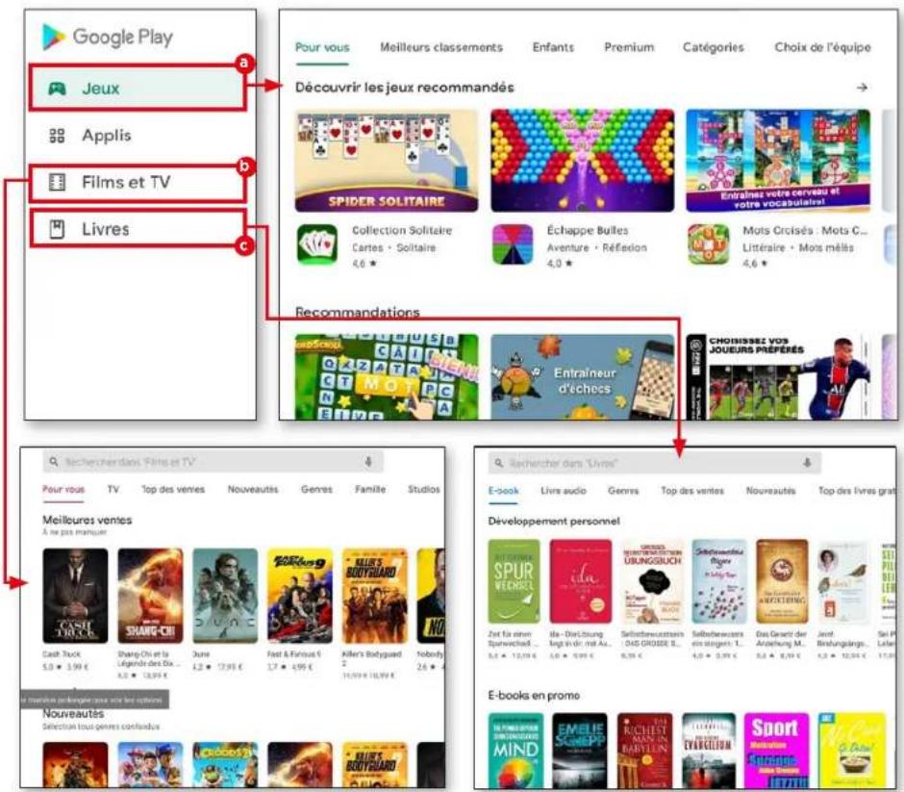Click the Films et TV search field
The image size is (904, 792).
tap(213, 462)
